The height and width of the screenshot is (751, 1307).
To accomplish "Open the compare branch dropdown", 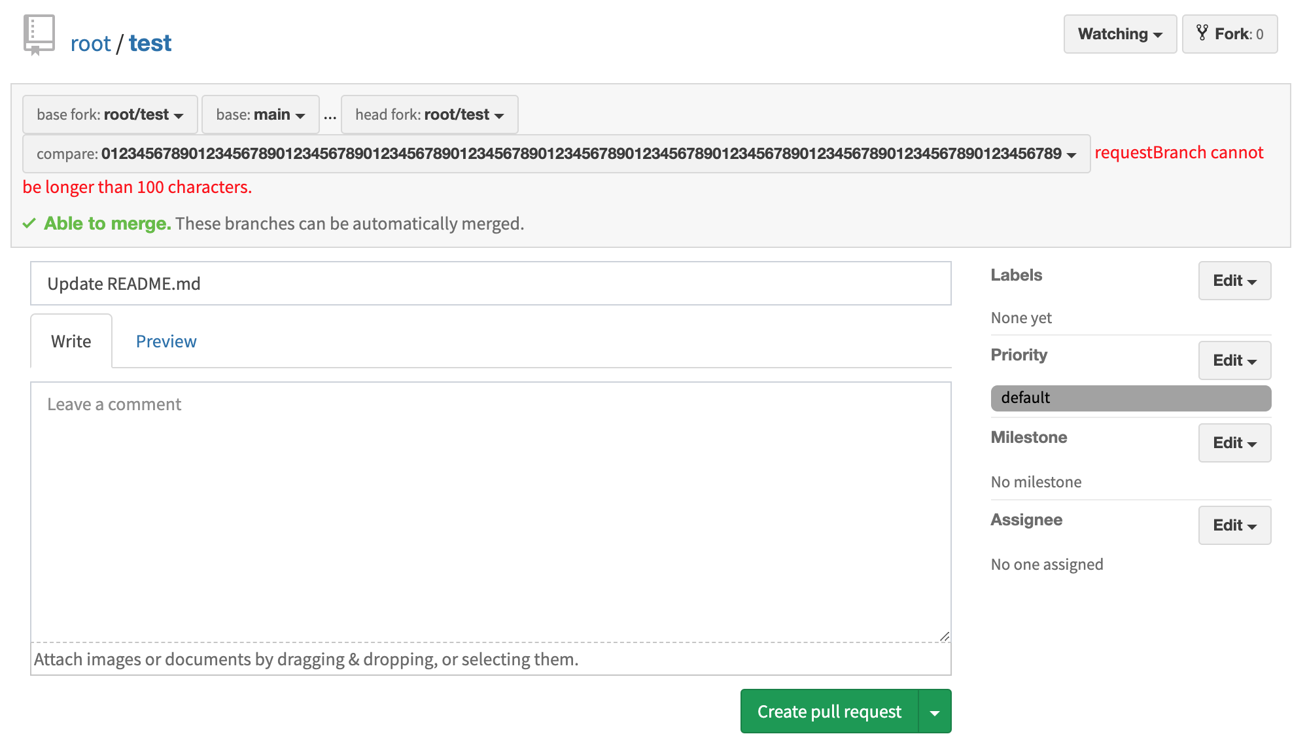I will pos(556,154).
